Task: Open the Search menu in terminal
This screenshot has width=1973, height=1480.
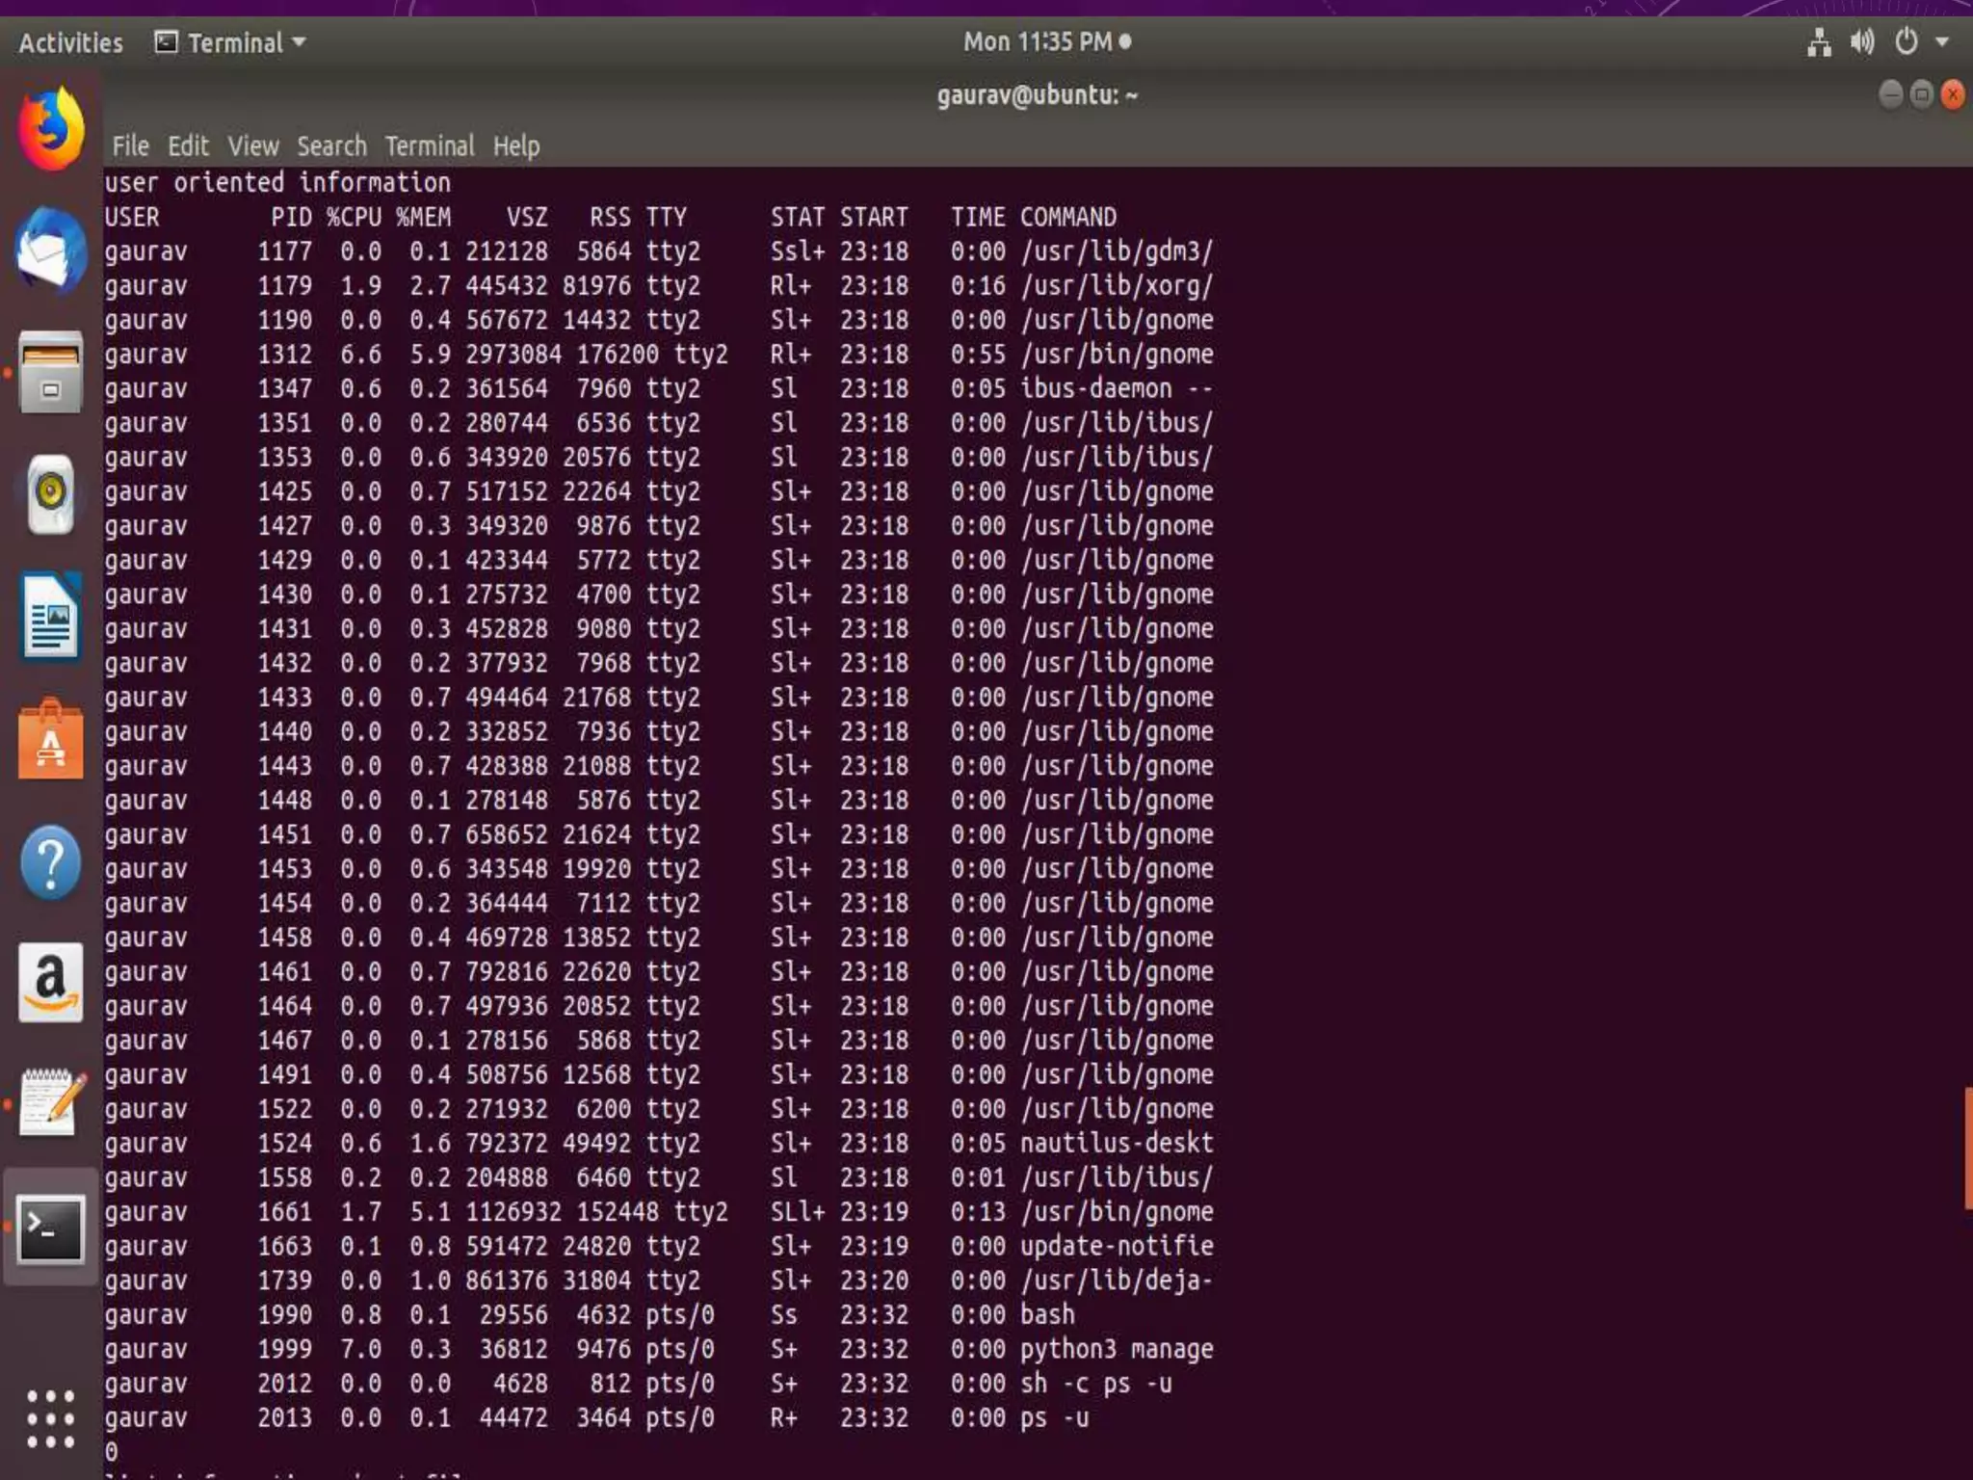Action: pos(331,146)
